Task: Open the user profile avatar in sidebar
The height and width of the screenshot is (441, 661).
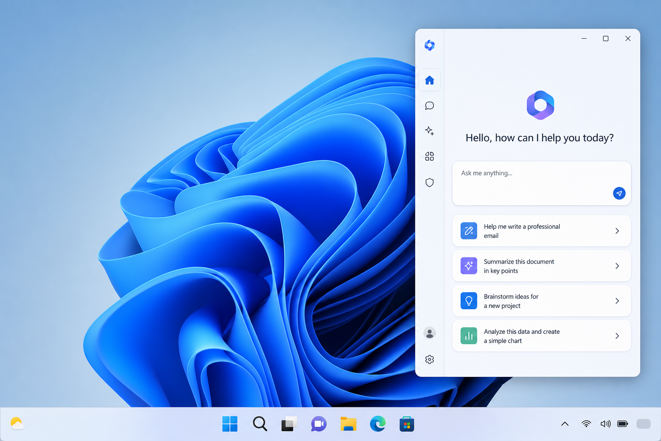Action: pos(429,333)
